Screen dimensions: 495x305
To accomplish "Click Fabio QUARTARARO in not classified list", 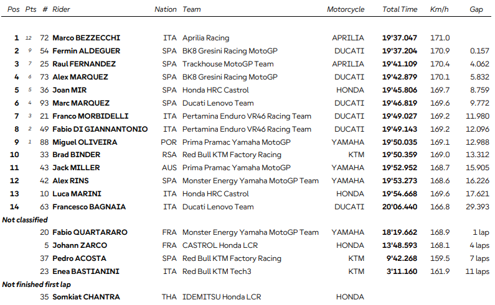I will 90,232.
